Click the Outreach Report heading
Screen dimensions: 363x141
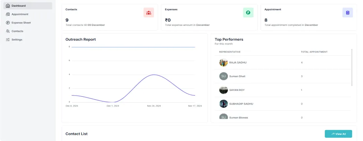[x=81, y=39]
